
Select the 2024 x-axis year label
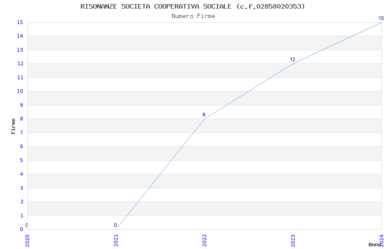[x=381, y=241]
